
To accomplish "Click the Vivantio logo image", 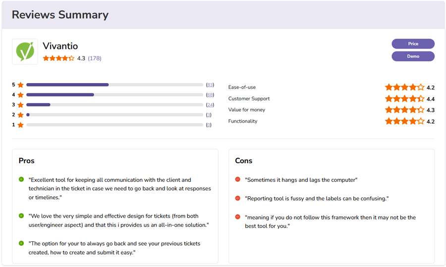I will click(x=25, y=51).
